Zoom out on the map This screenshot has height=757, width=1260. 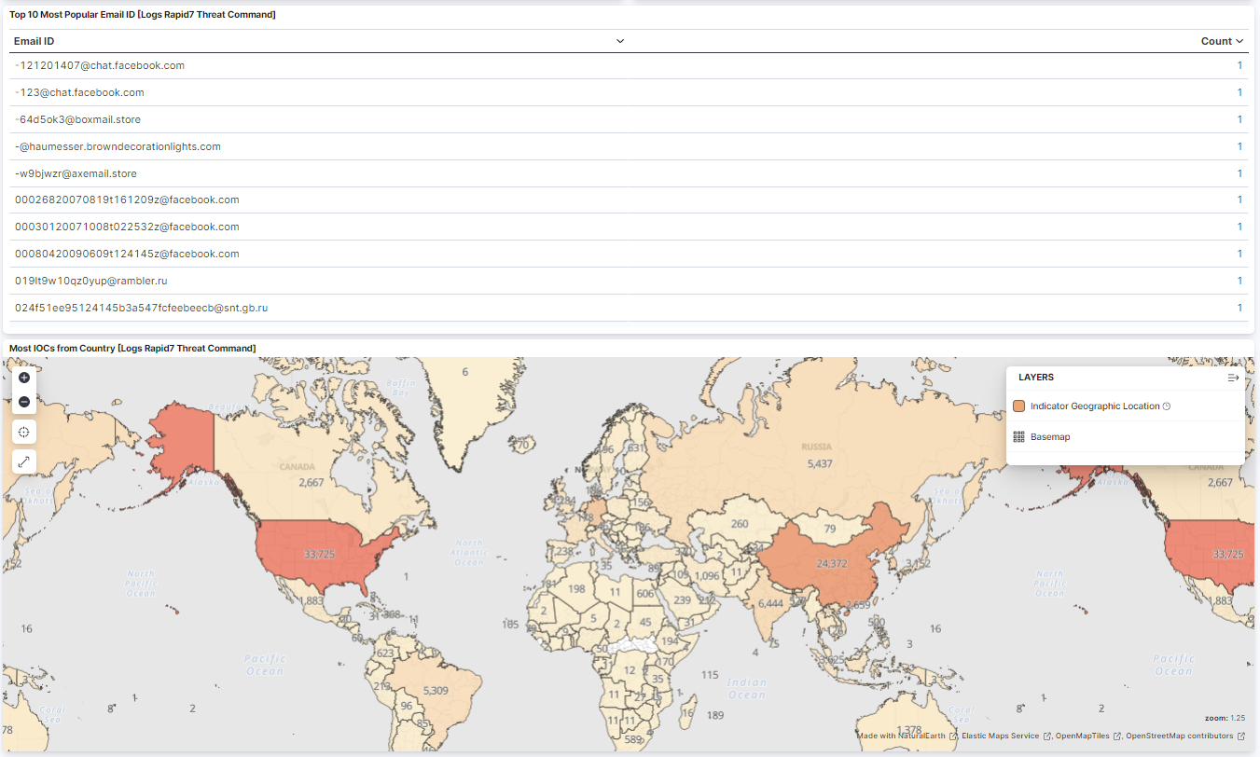(x=24, y=402)
